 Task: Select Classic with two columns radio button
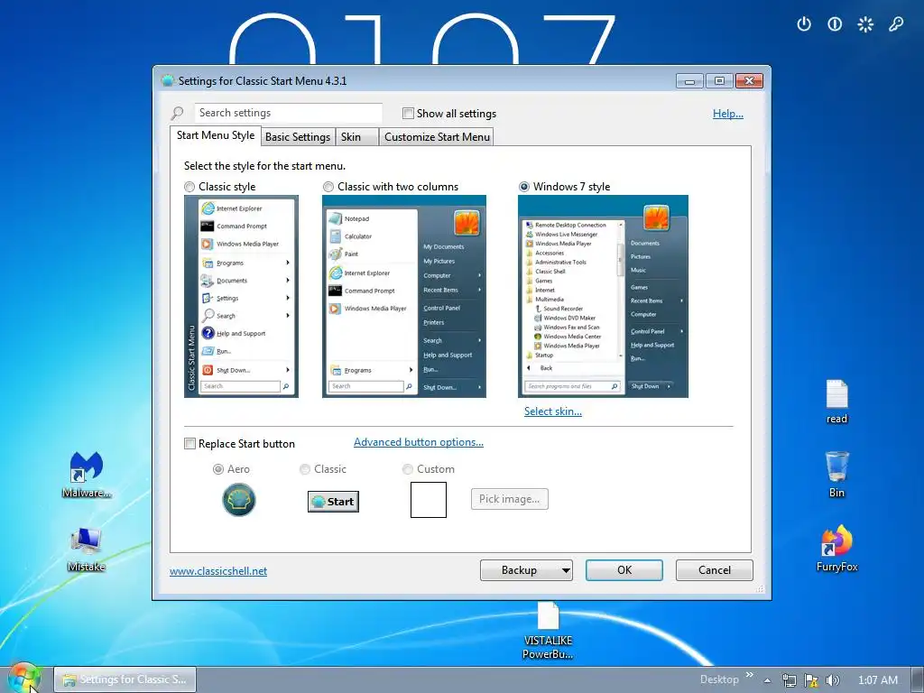pyautogui.click(x=328, y=187)
